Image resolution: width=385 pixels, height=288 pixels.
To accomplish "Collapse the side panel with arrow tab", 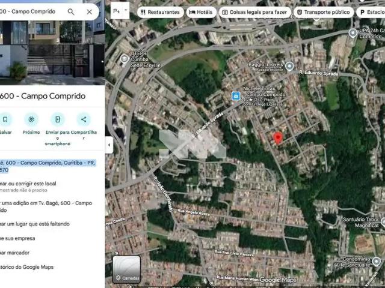I will pos(109,145).
